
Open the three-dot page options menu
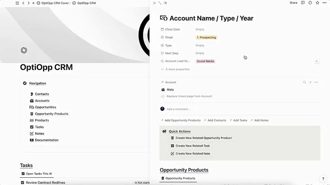[324, 3]
